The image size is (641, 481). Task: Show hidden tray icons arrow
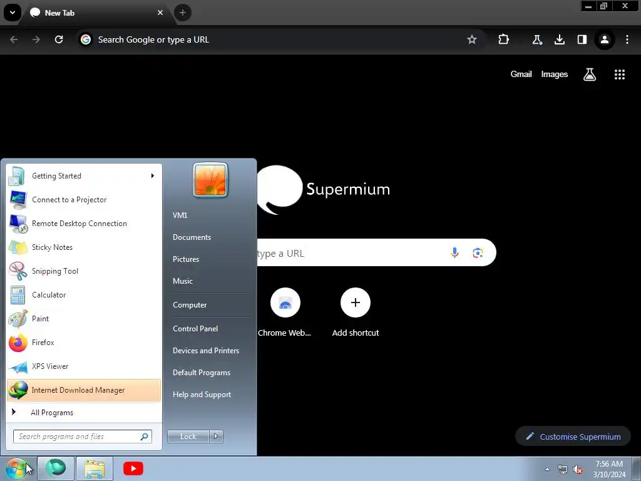click(547, 469)
